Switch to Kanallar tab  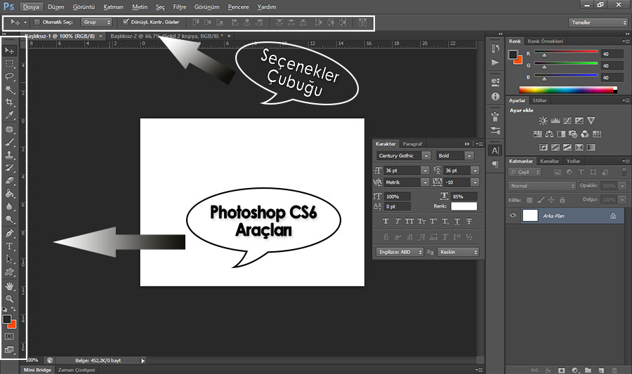[549, 161]
